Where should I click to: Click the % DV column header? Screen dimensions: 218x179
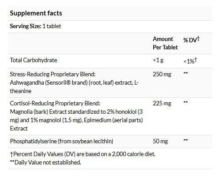click(x=192, y=40)
